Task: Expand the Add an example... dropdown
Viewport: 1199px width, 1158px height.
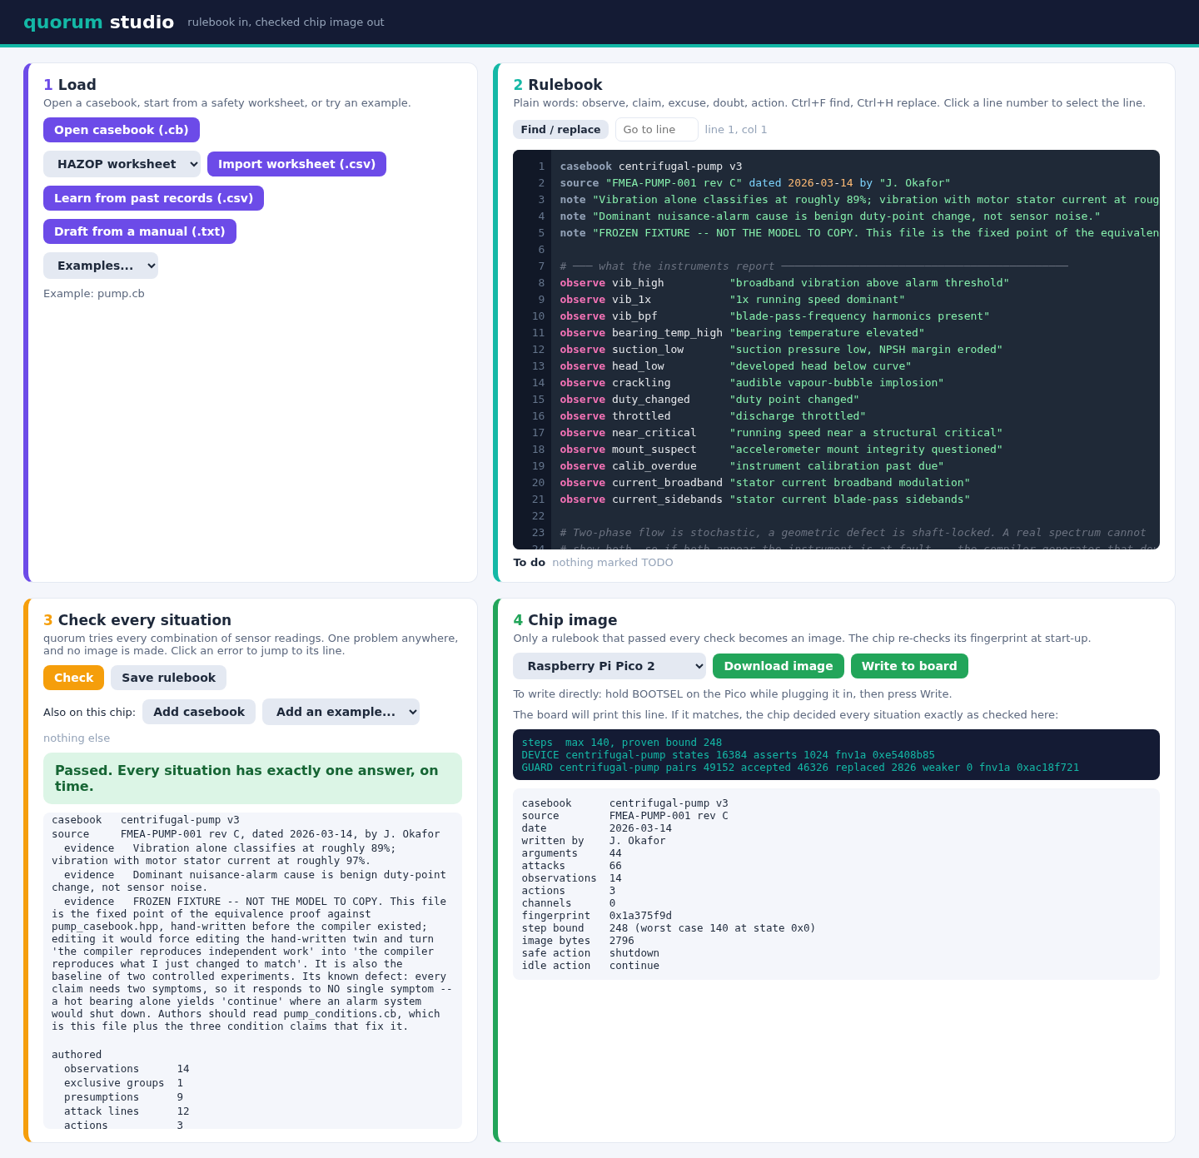Action: click(x=341, y=712)
